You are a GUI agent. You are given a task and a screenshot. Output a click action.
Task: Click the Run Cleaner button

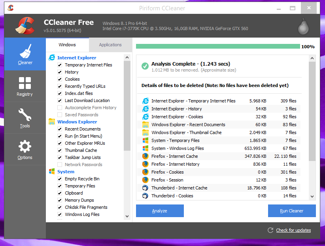point(292,211)
